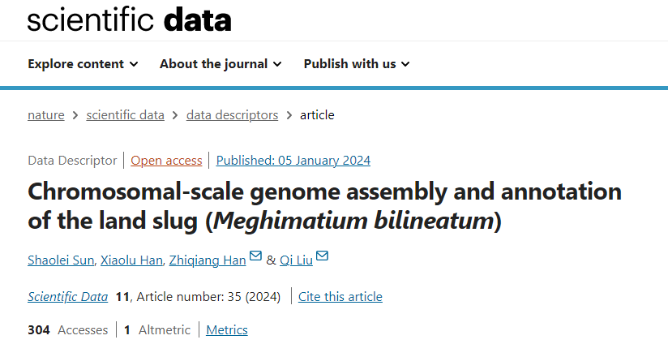The image size is (668, 357).
Task: Click the chevron next to Explore content
Action: click(134, 64)
